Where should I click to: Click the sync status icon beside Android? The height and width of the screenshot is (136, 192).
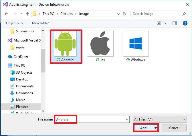[59, 60]
